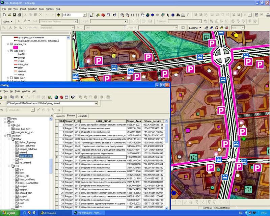Click the Full Extent globe icon

point(148,15)
